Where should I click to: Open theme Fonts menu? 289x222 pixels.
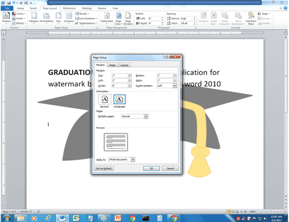(x=18, y=18)
